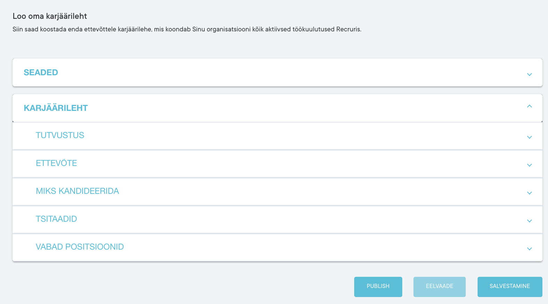Collapse Karjäärileht using its up chevron

pyautogui.click(x=529, y=106)
